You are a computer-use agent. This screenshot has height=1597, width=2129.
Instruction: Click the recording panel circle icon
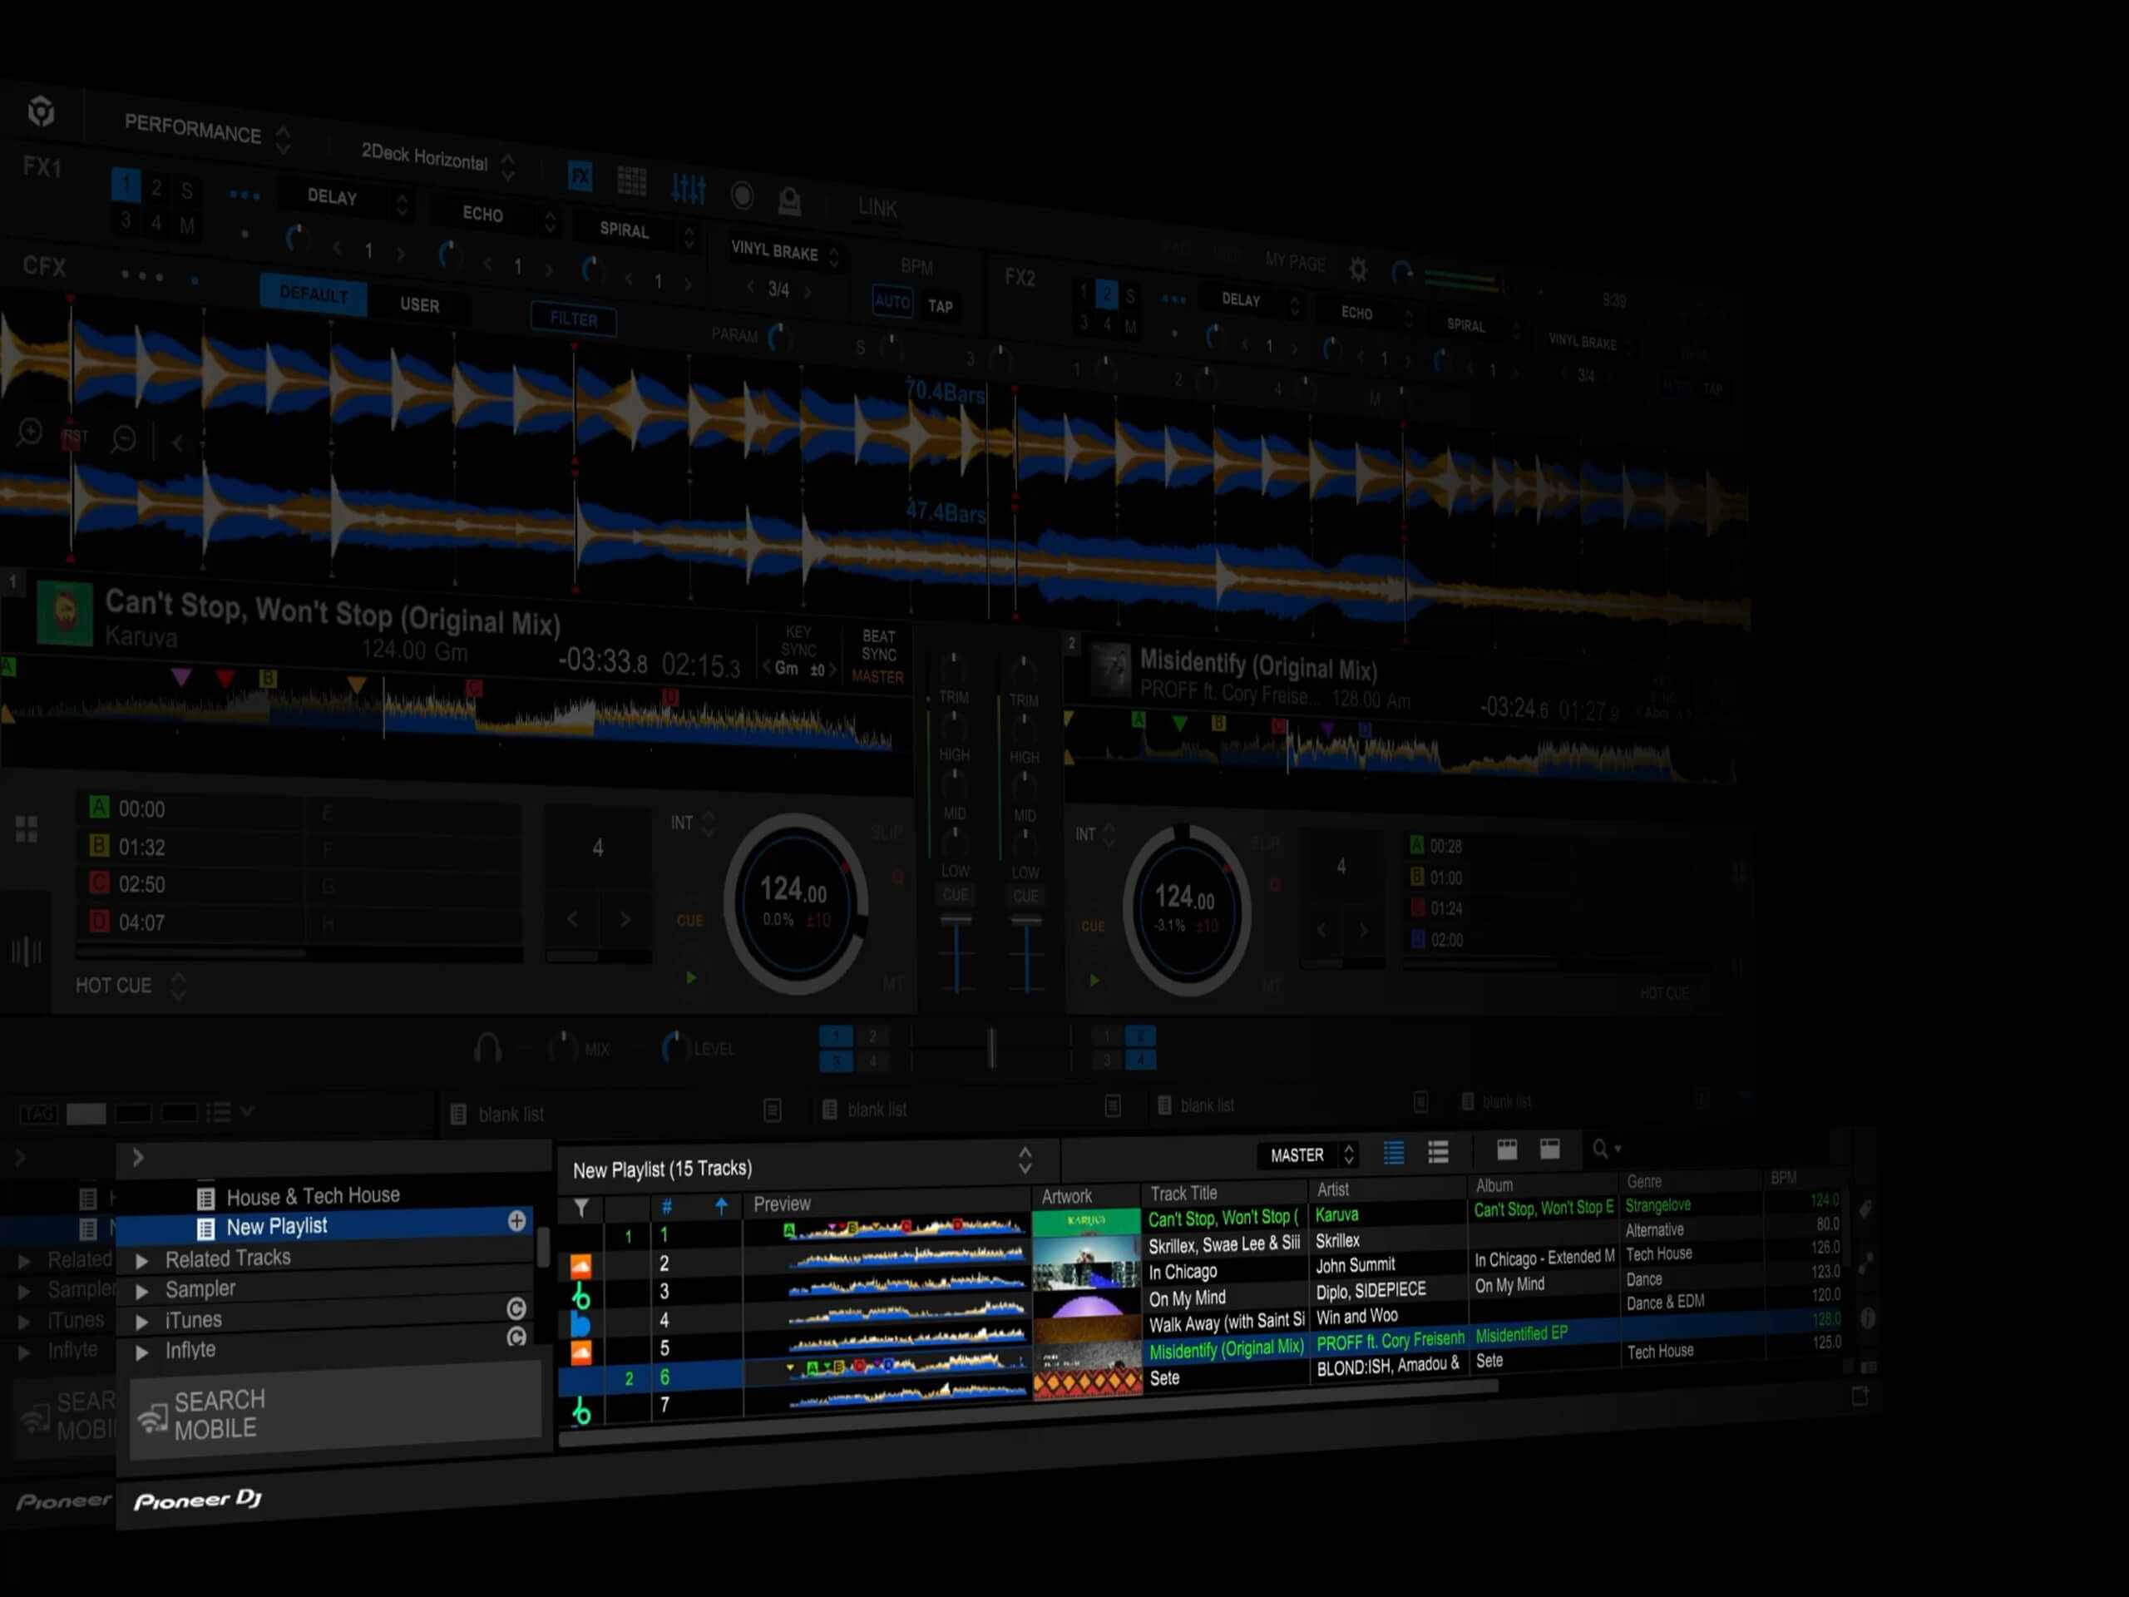tap(741, 195)
